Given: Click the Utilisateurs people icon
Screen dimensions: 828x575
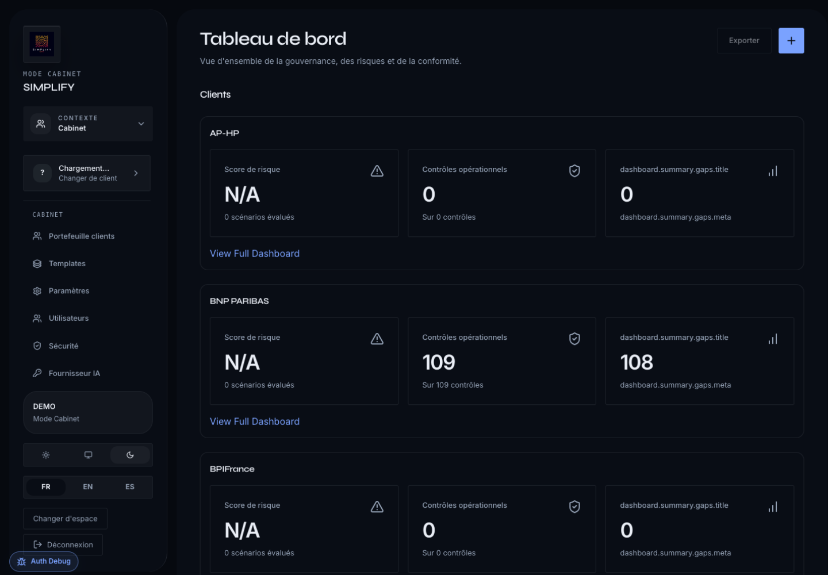Looking at the screenshot, I should (x=37, y=318).
